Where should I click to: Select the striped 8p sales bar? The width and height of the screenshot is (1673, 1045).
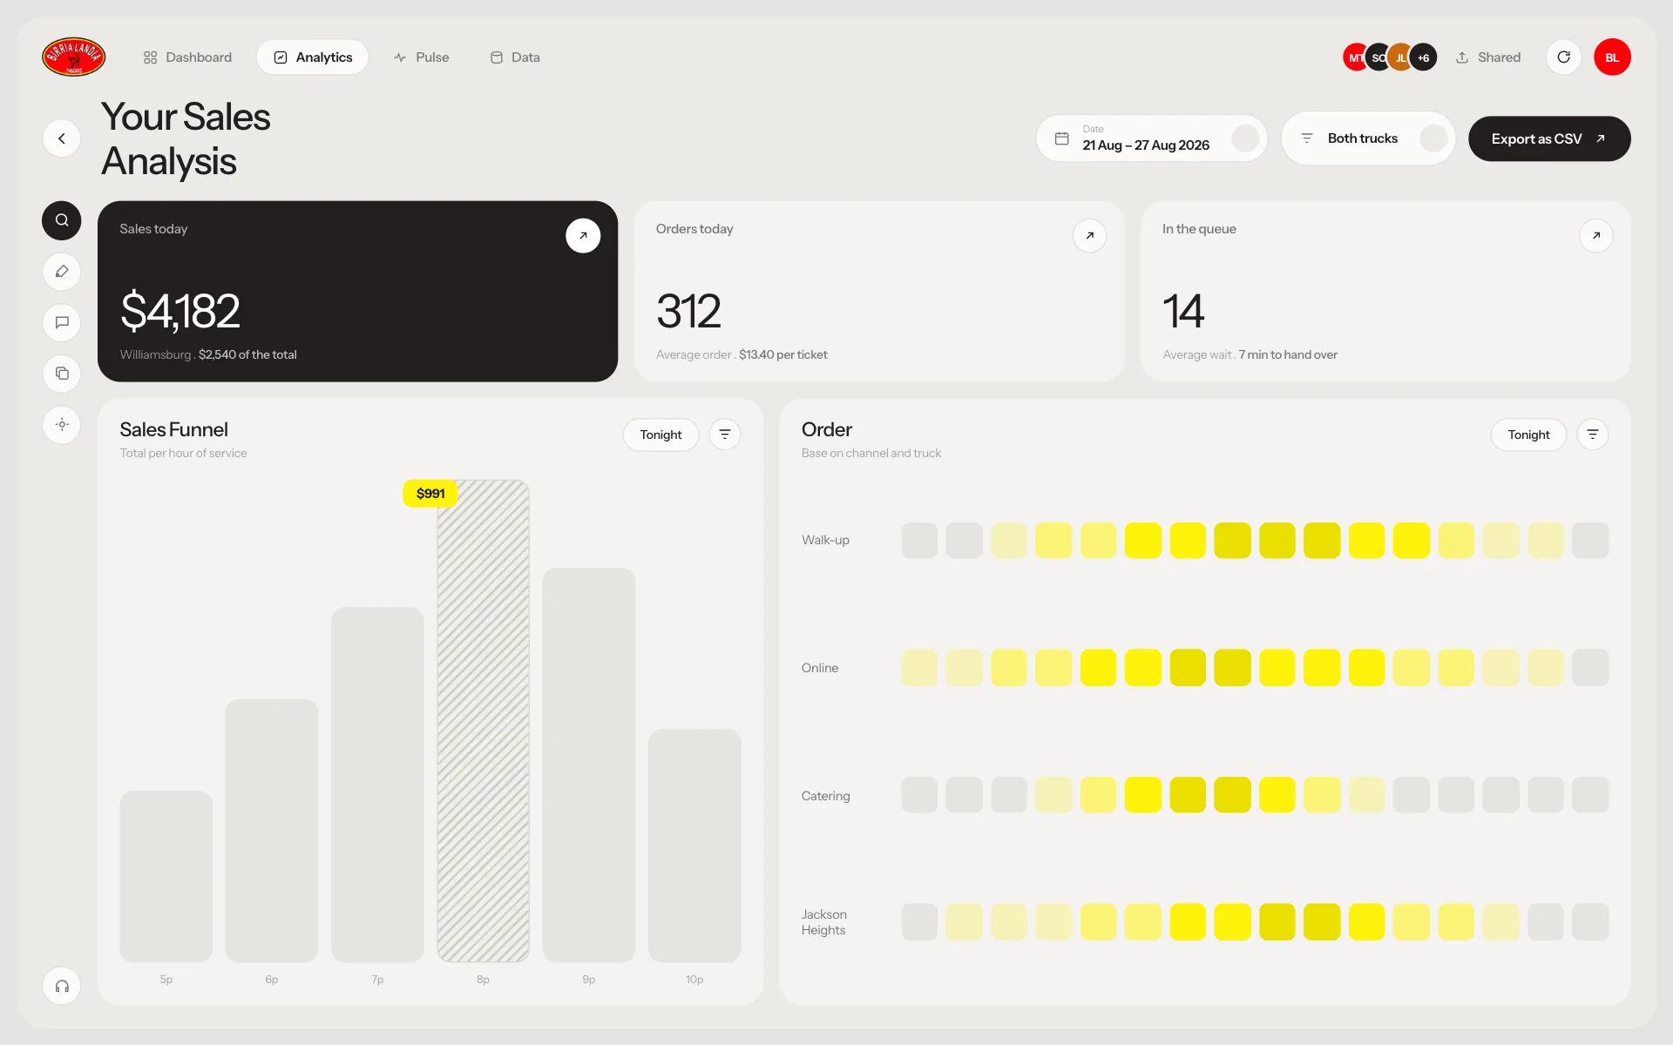pyautogui.click(x=483, y=721)
